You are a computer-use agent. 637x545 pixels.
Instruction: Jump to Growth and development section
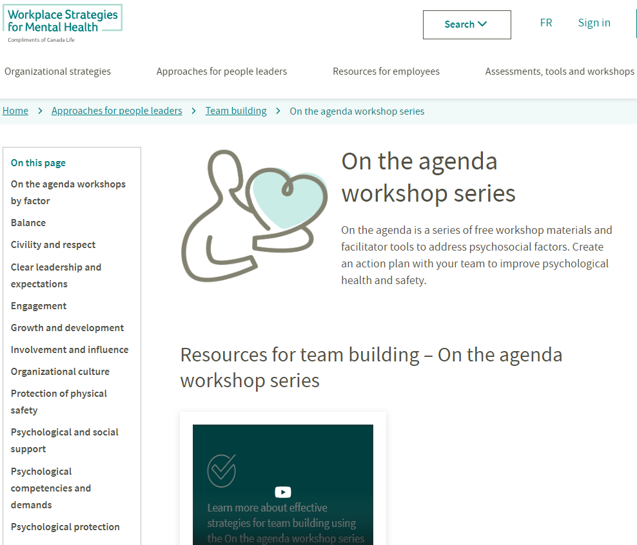click(67, 328)
